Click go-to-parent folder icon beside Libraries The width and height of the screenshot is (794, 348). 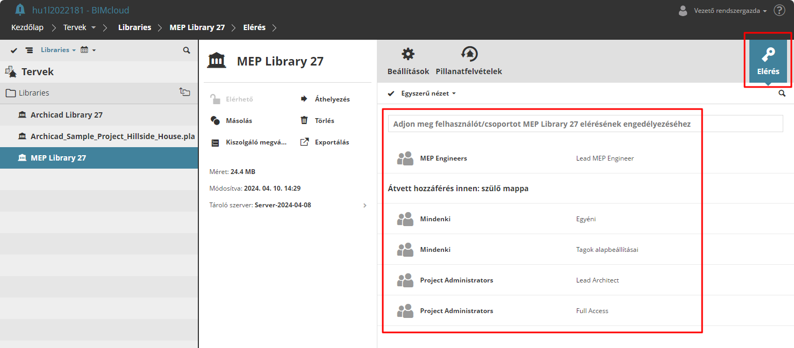(x=184, y=92)
